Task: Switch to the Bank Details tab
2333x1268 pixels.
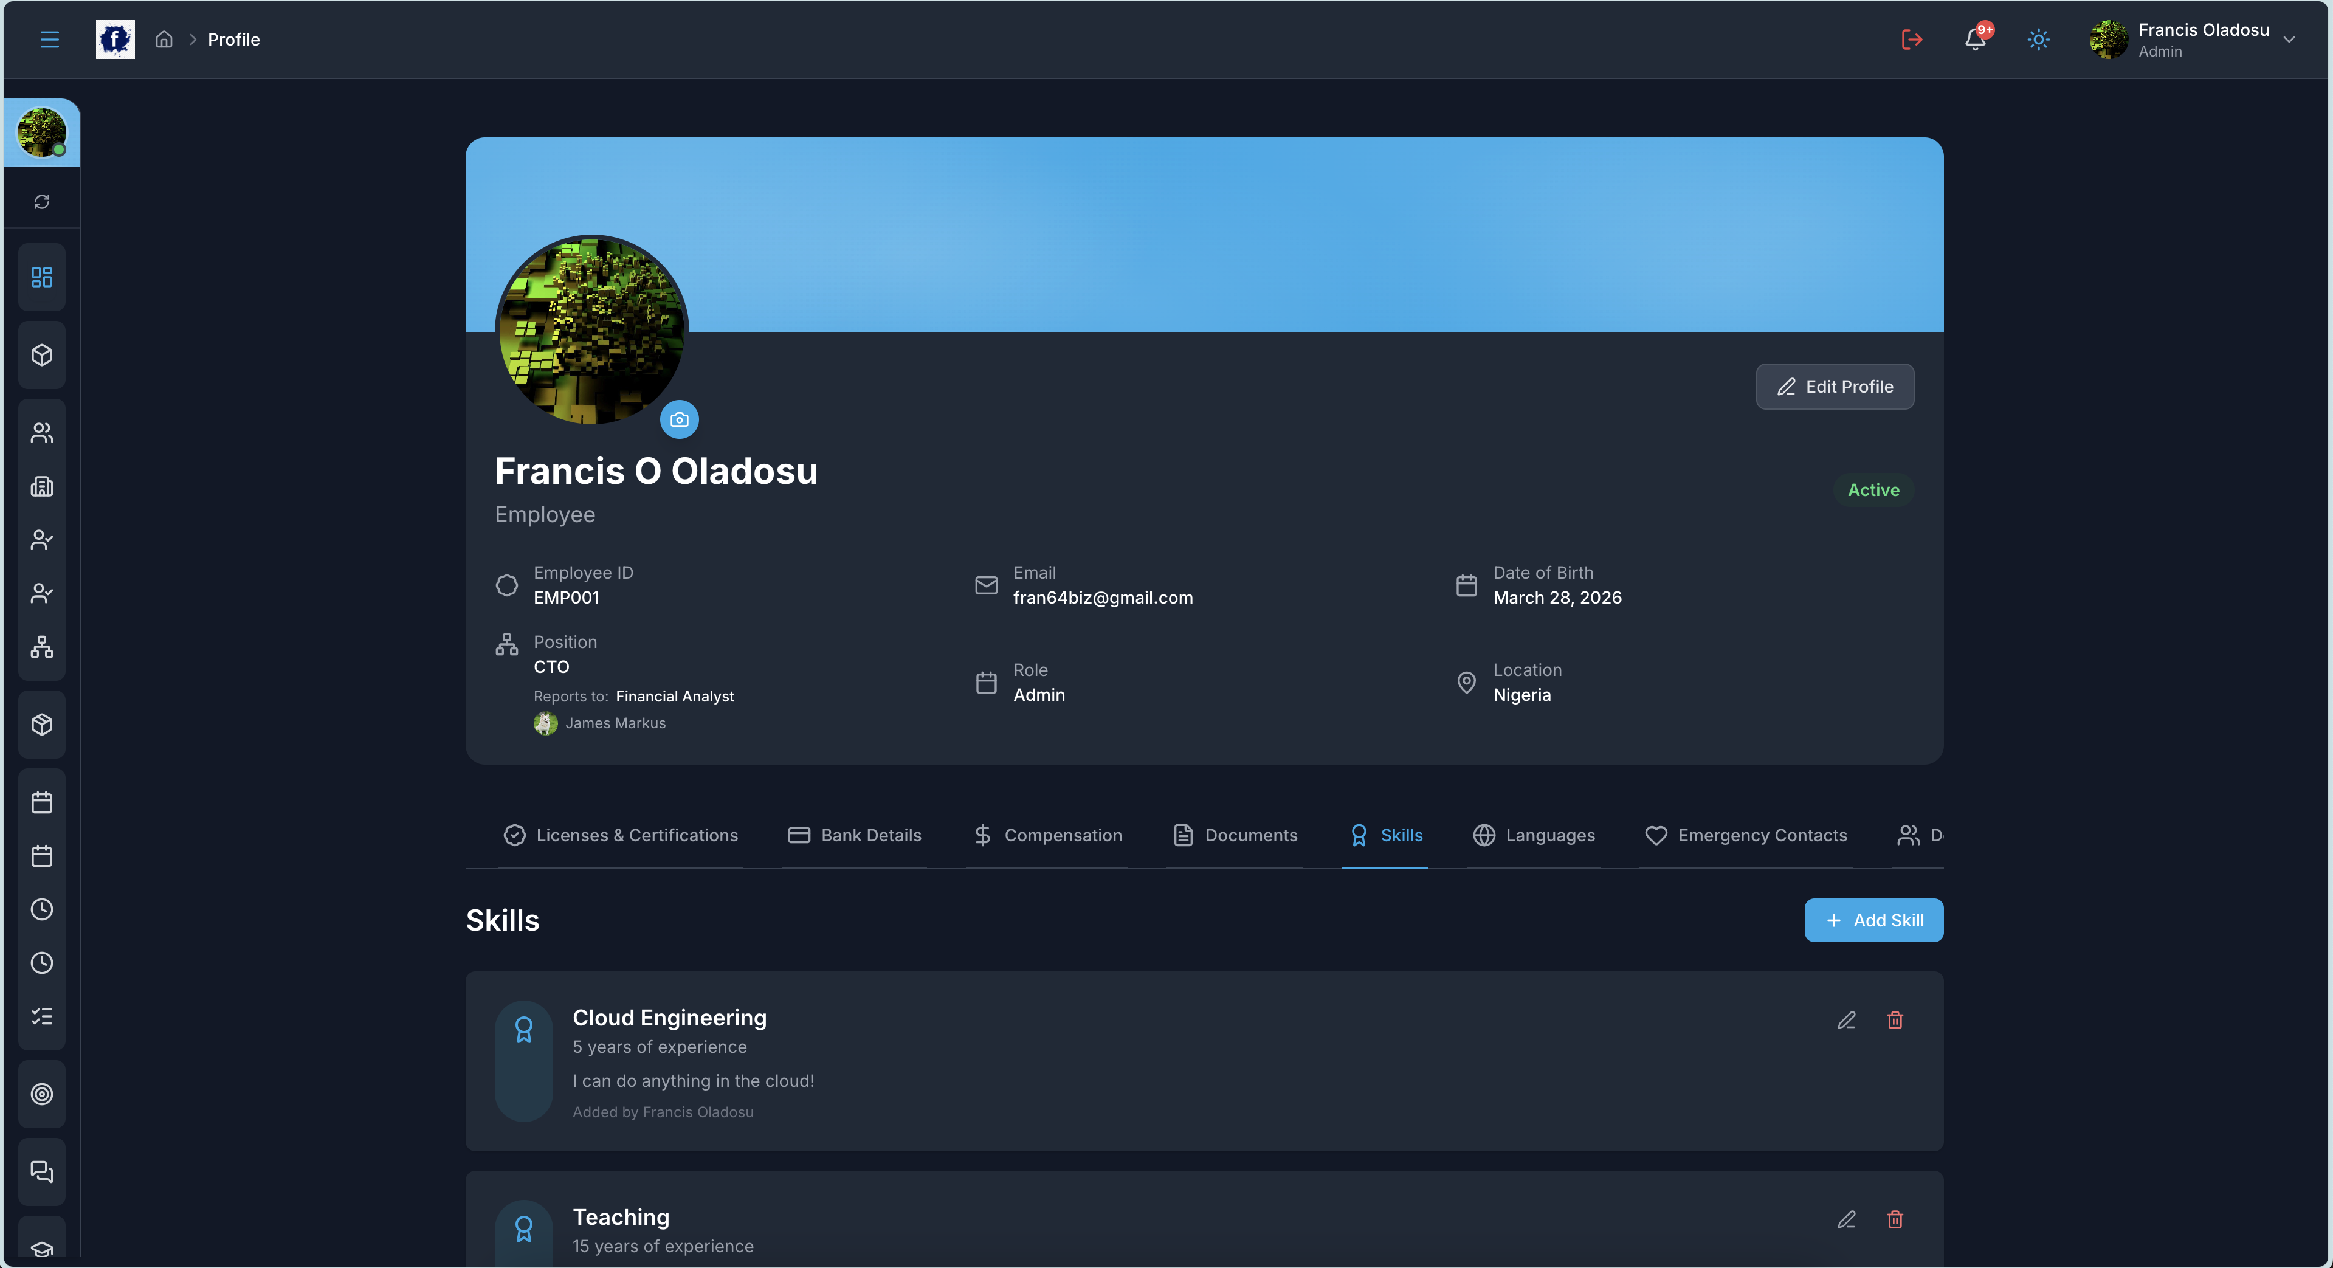Action: coord(854,835)
